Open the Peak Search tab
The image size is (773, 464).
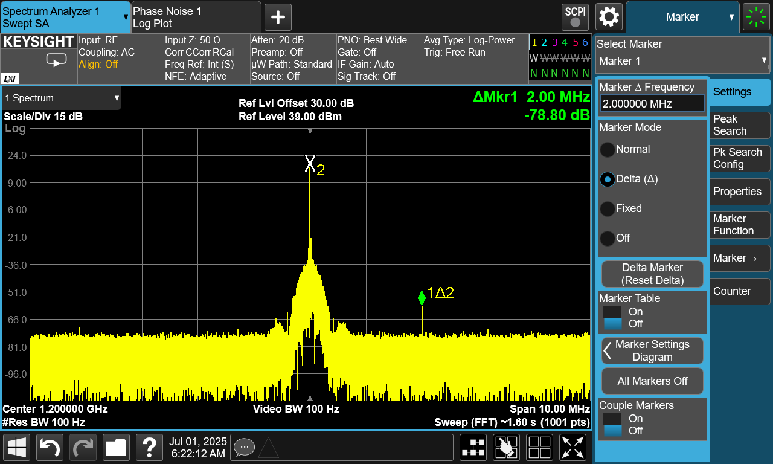740,125
